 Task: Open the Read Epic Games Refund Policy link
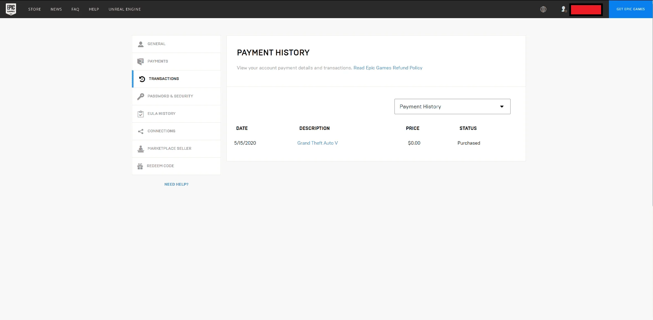click(388, 68)
